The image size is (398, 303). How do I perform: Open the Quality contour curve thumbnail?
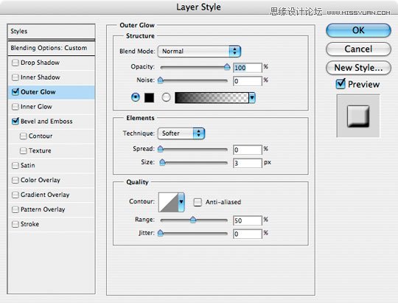[x=168, y=202]
